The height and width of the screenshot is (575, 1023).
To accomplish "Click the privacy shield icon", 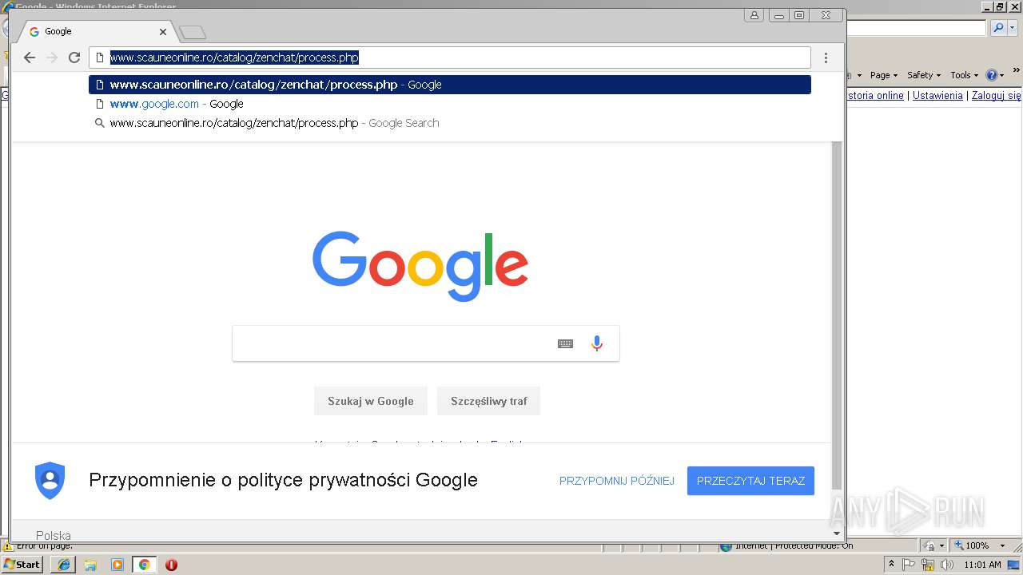I will [x=50, y=480].
